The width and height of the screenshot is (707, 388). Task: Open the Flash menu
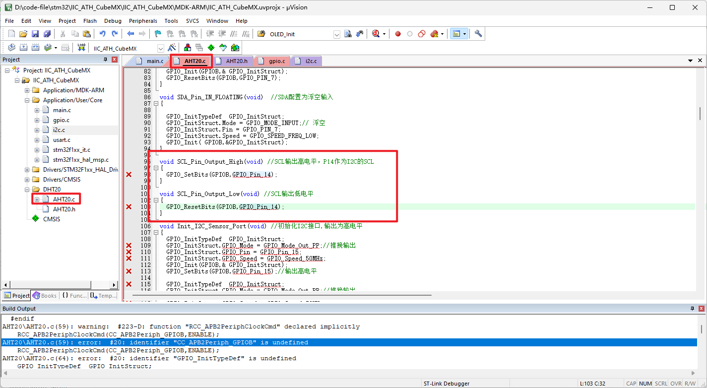click(x=90, y=21)
